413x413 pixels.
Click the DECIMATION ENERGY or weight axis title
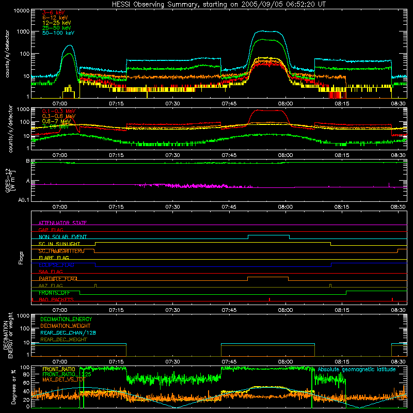(x=8, y=335)
